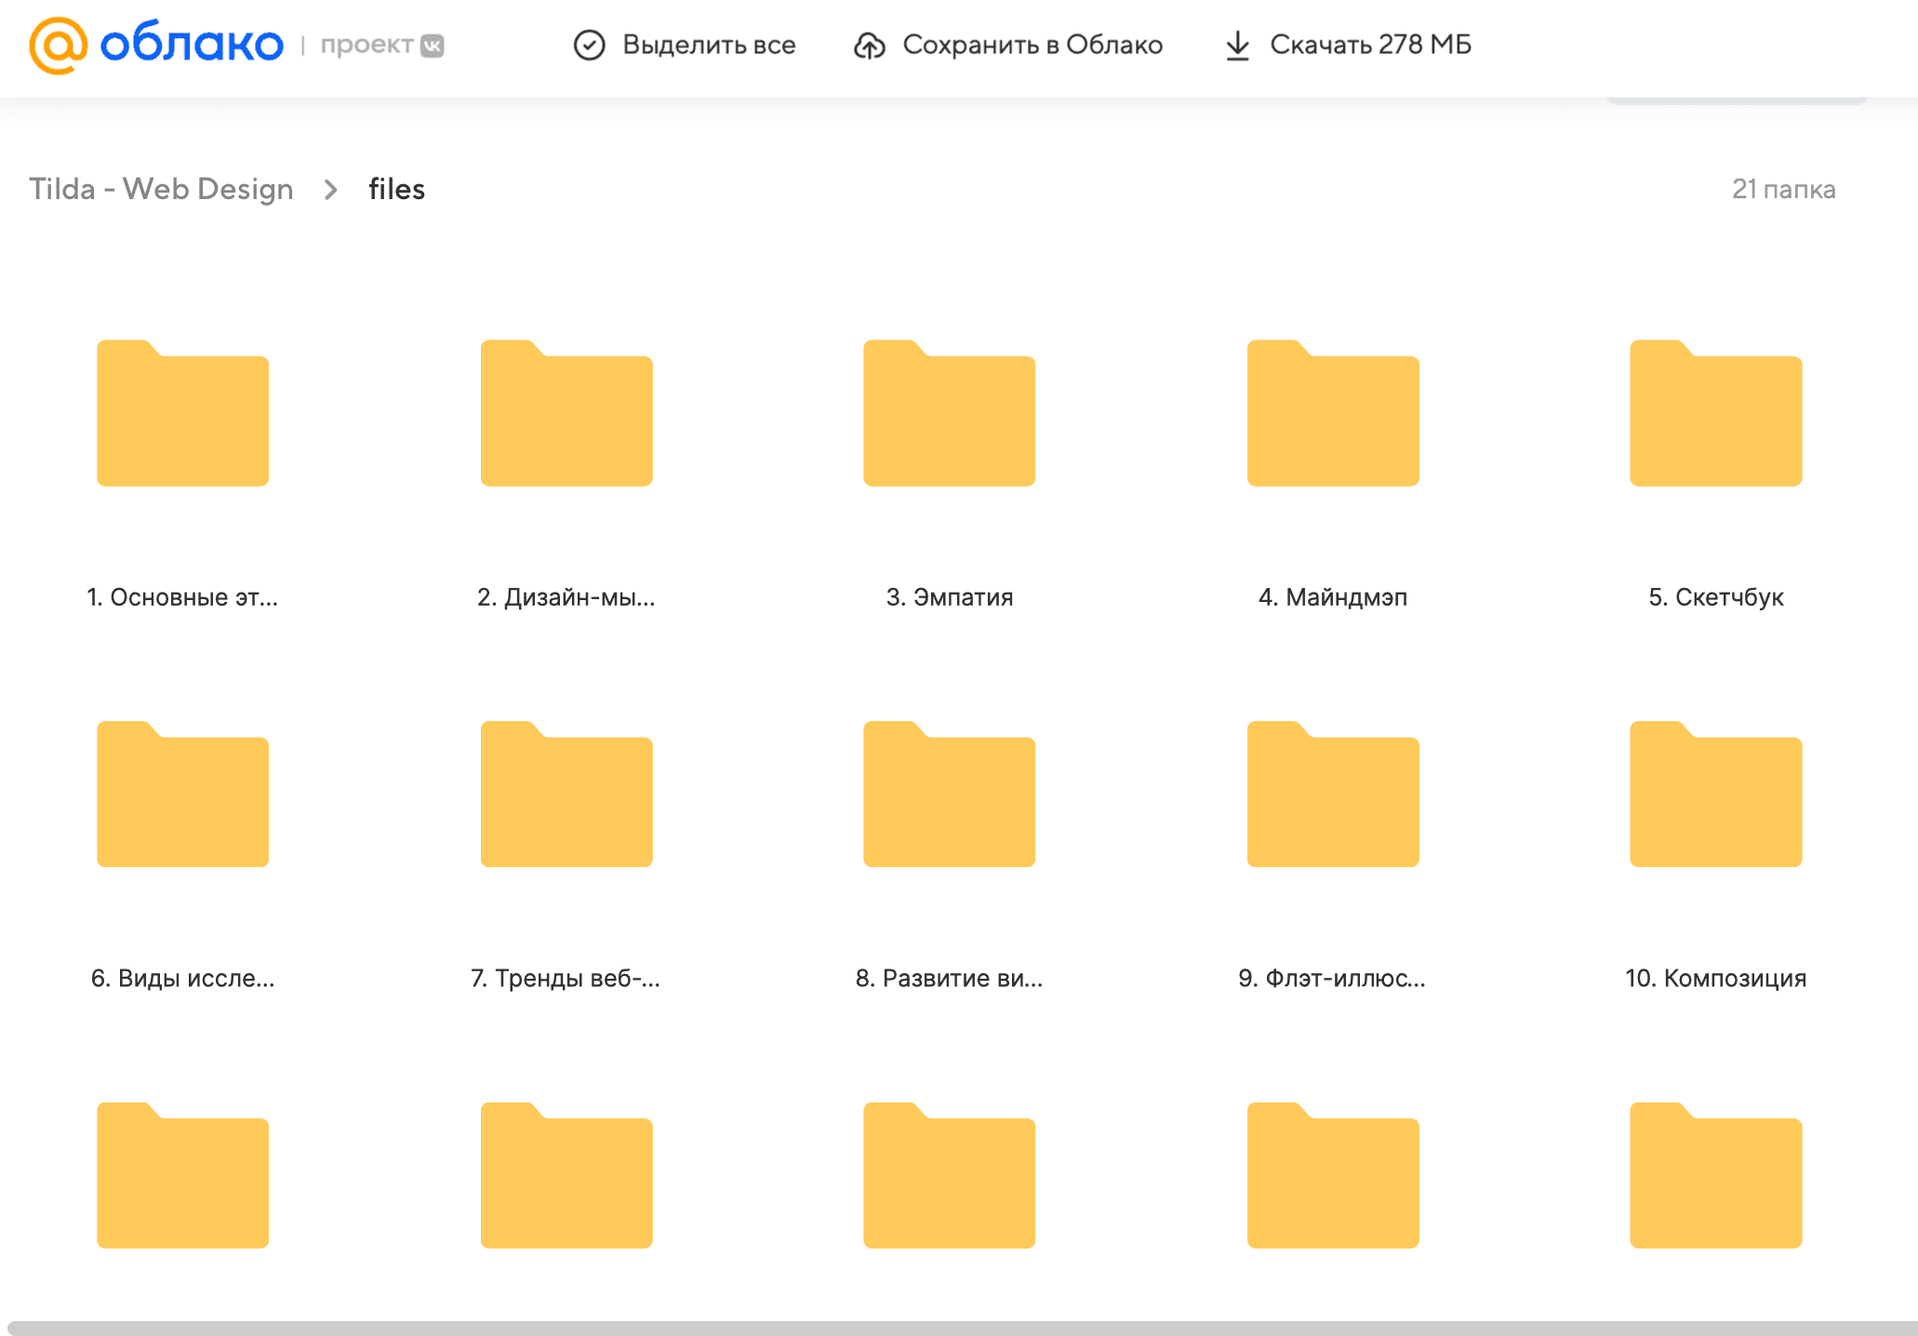The height and width of the screenshot is (1336, 1918).
Task: Open folder 2. Дизайн-мы...
Action: (566, 414)
